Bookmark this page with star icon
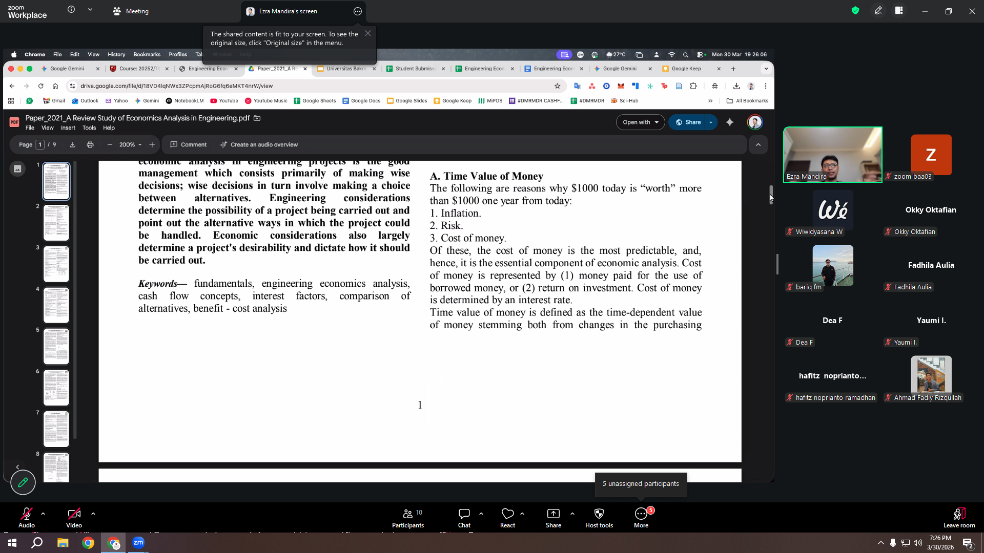Viewport: 984px width, 553px height. (558, 86)
